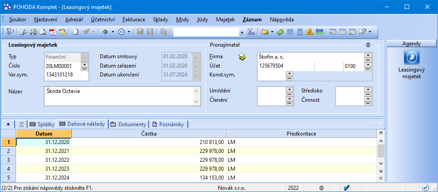
Task: Open the toolbar search combo box dropdown
Action: (x=242, y=32)
